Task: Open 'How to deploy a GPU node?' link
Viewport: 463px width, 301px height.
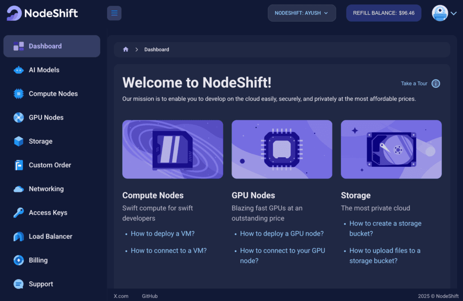Action: tap(282, 233)
